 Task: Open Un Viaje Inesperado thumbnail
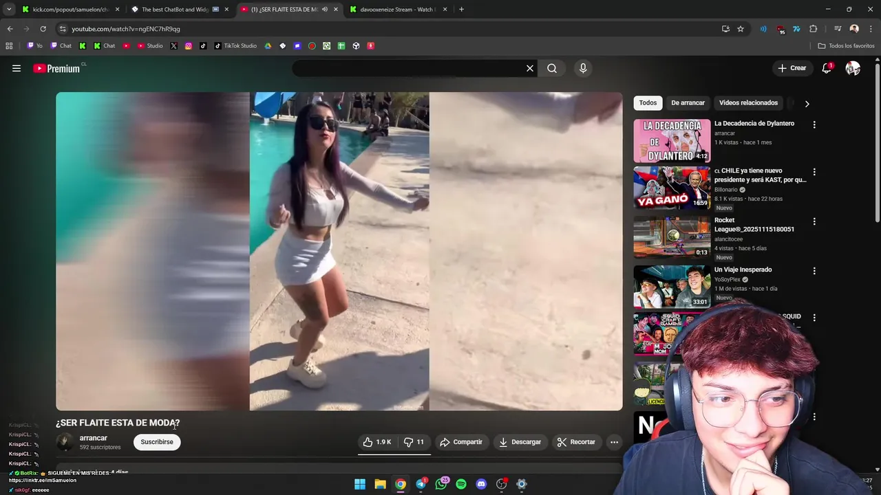tap(672, 287)
